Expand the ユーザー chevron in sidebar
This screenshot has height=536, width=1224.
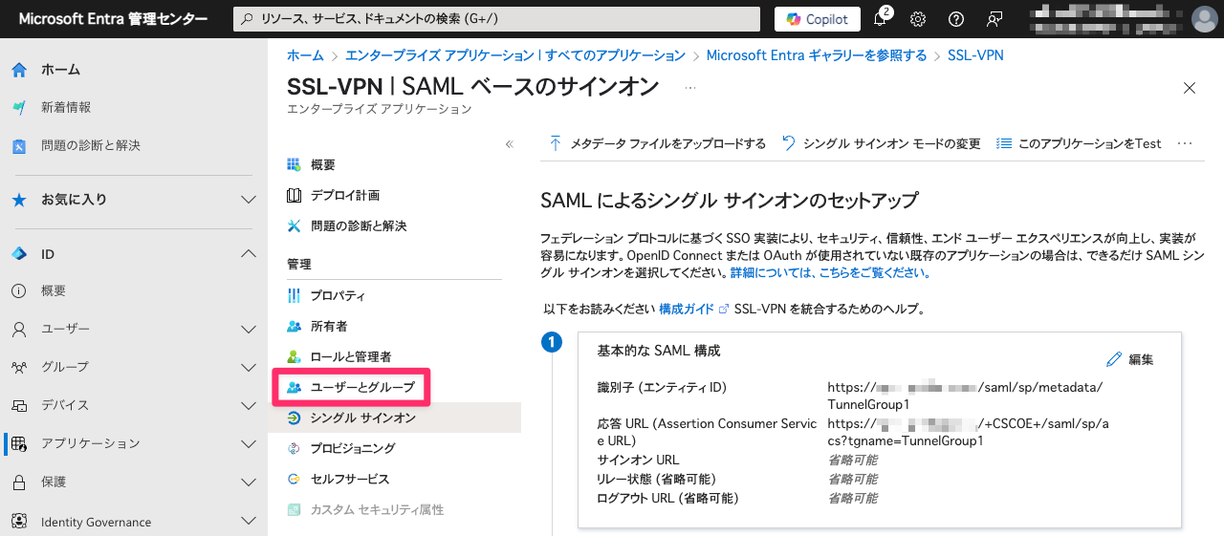pos(249,329)
